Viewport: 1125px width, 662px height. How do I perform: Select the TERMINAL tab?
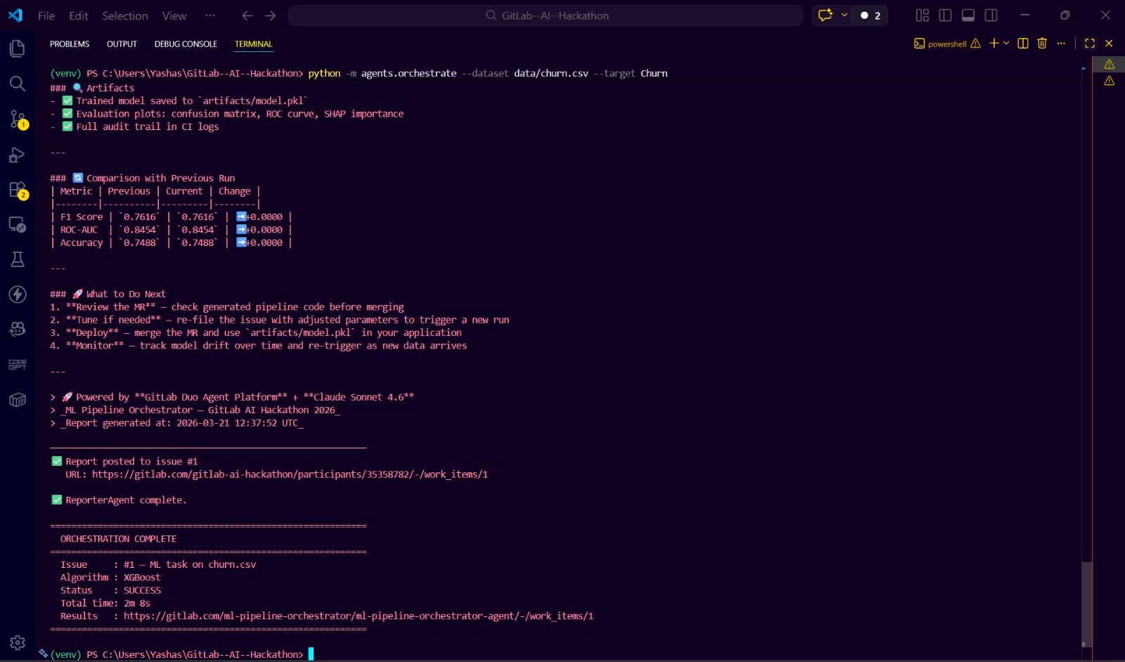click(253, 44)
